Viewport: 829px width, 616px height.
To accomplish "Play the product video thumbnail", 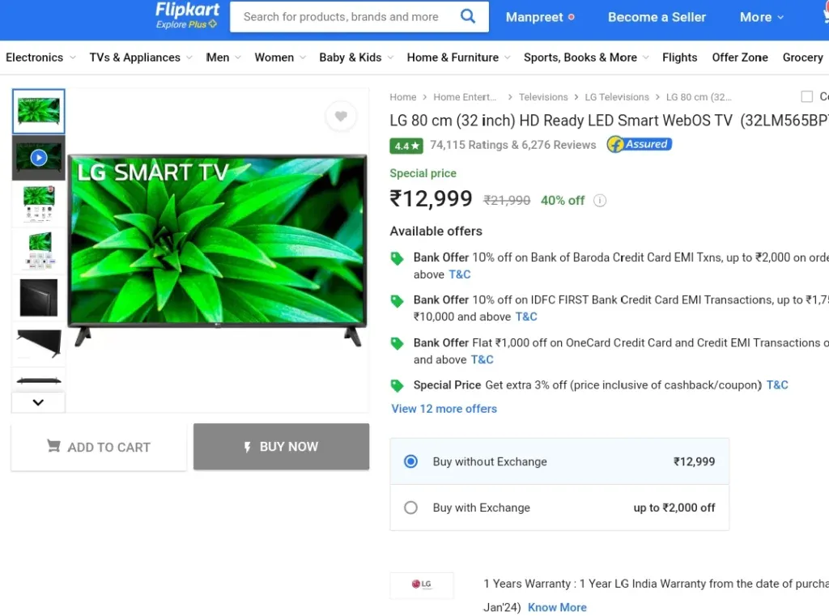I will click(x=39, y=158).
